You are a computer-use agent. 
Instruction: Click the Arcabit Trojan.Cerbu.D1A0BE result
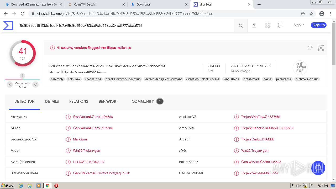coord(258,139)
